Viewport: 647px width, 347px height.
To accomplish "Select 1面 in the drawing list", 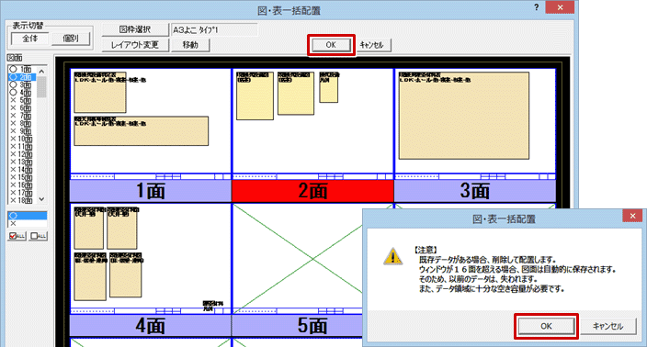I will pyautogui.click(x=22, y=69).
